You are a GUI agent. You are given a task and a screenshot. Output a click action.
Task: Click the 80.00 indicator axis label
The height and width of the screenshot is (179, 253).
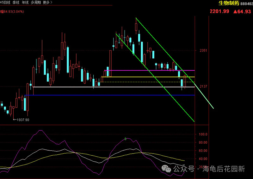203,142
